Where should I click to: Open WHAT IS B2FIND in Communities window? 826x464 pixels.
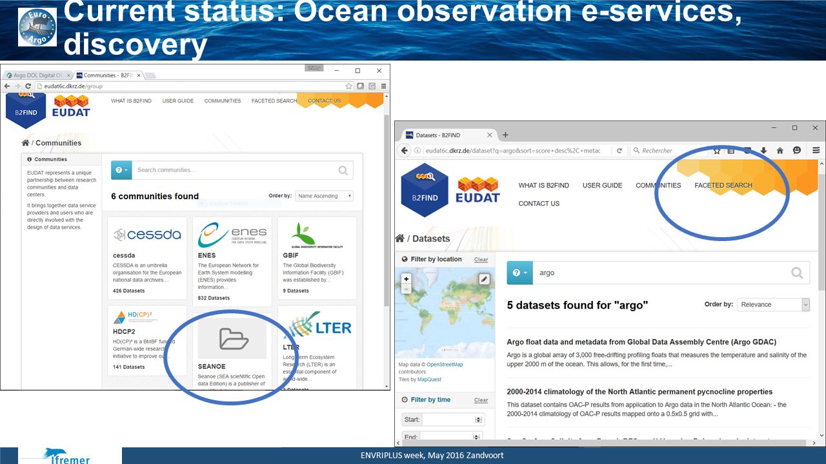pyautogui.click(x=131, y=101)
